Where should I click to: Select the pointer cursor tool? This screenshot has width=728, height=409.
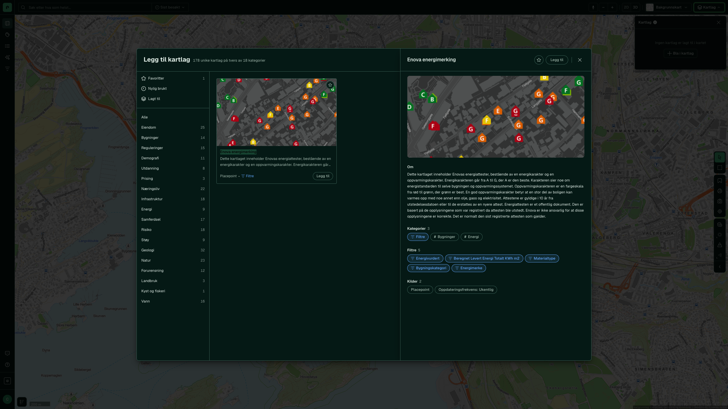click(x=720, y=157)
